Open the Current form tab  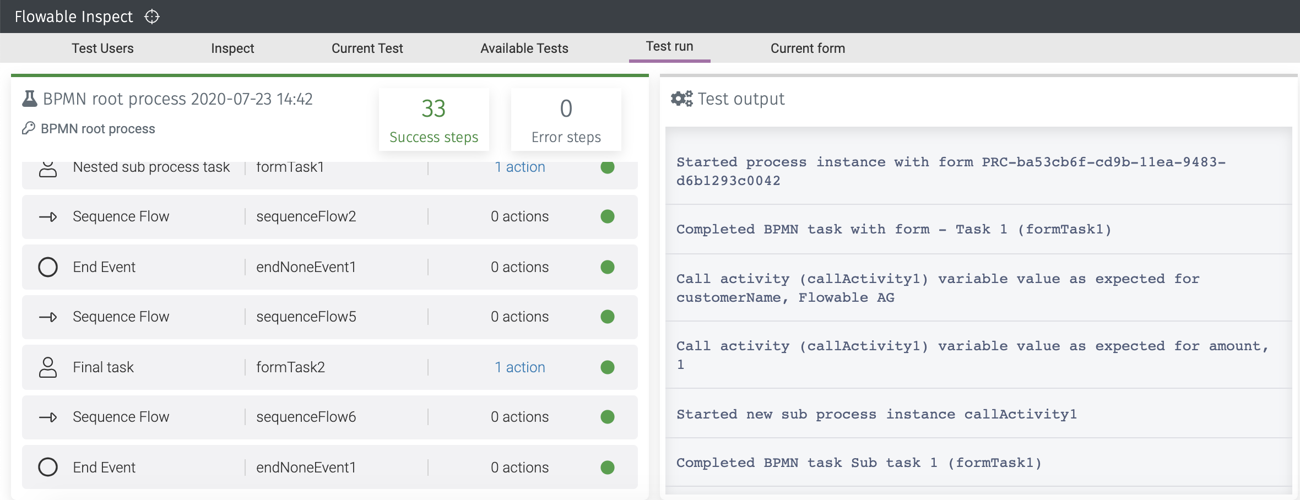[x=807, y=48]
